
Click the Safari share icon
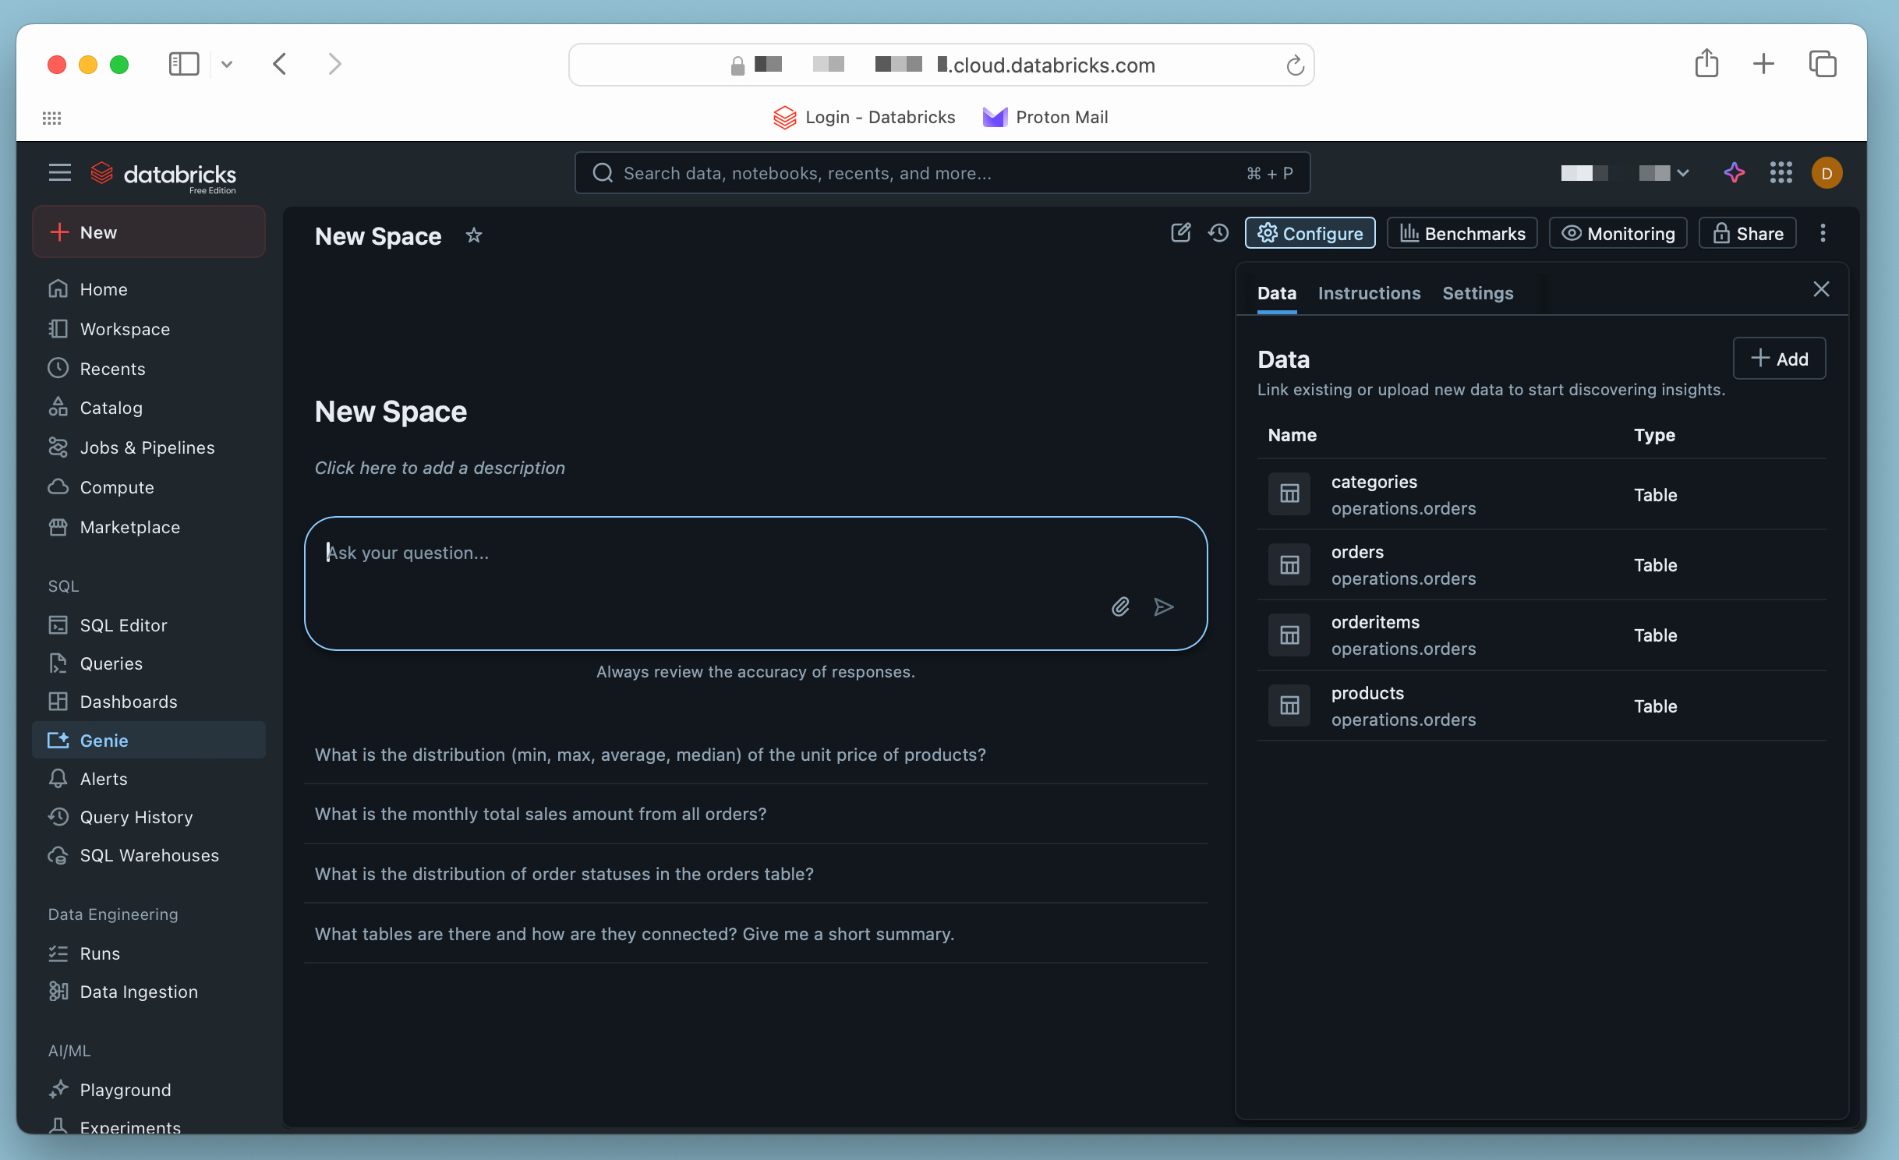pyautogui.click(x=1706, y=63)
